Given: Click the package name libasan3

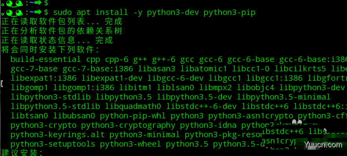Looking at the screenshot, I should (157, 69).
